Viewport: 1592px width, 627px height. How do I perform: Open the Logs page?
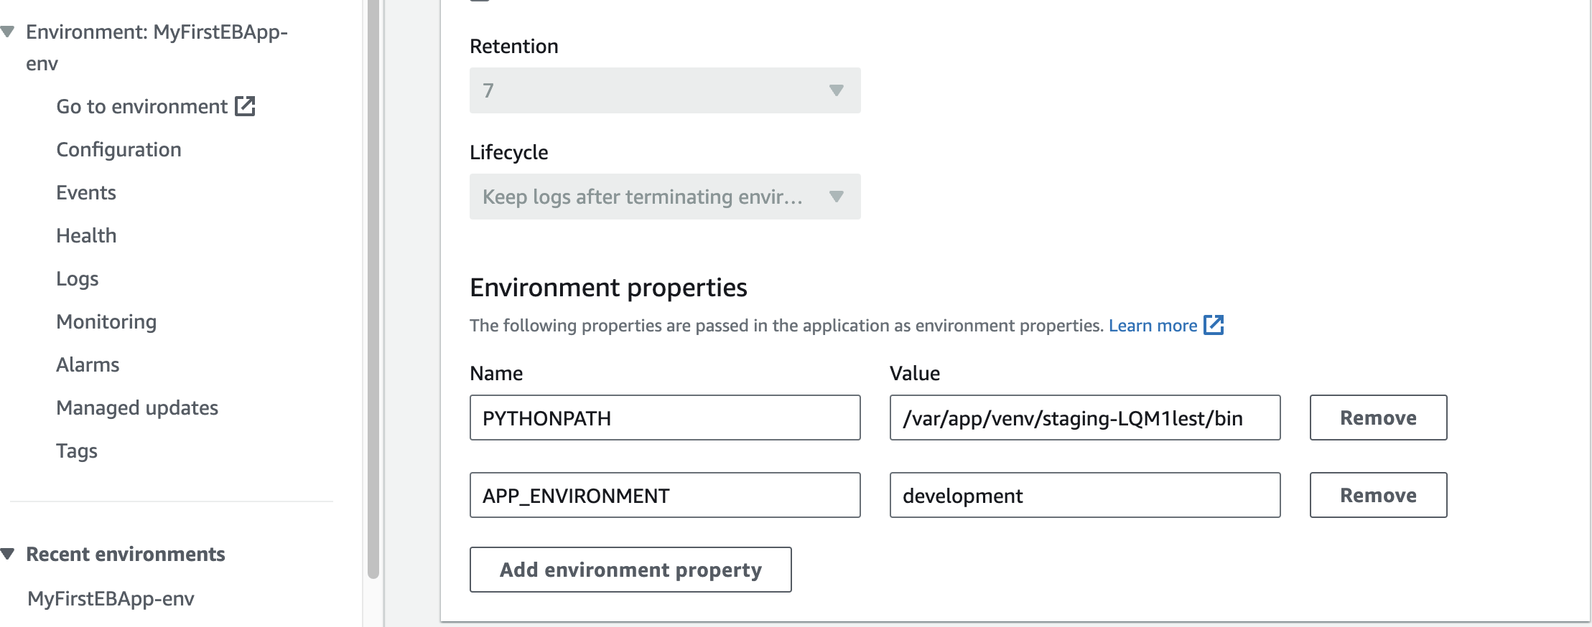(77, 278)
